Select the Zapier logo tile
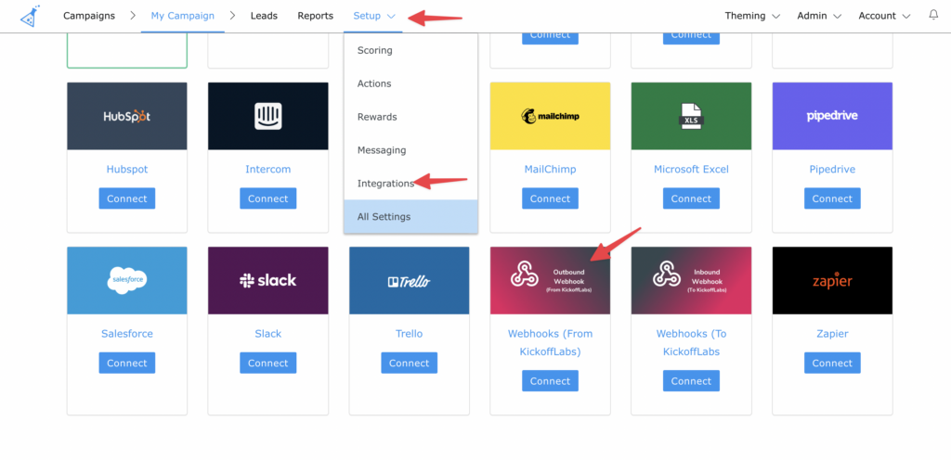The height and width of the screenshot is (460, 951). pos(832,280)
